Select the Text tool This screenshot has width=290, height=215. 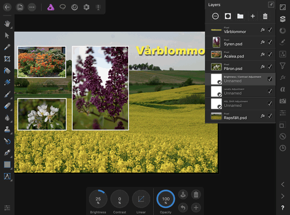(7, 176)
